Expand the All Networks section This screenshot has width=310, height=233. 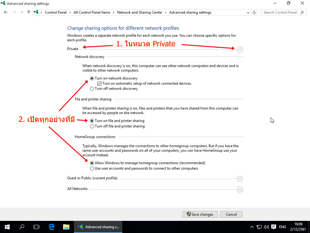(x=240, y=189)
